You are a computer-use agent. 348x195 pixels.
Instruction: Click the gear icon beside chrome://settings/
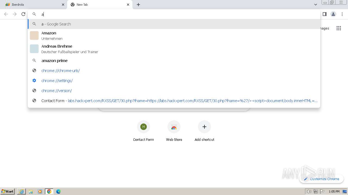(x=34, y=80)
